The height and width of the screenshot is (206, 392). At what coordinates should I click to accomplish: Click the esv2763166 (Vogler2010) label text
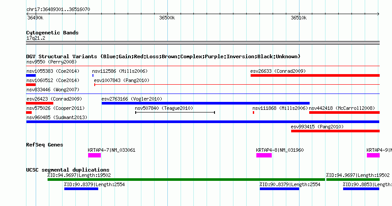(x=132, y=99)
